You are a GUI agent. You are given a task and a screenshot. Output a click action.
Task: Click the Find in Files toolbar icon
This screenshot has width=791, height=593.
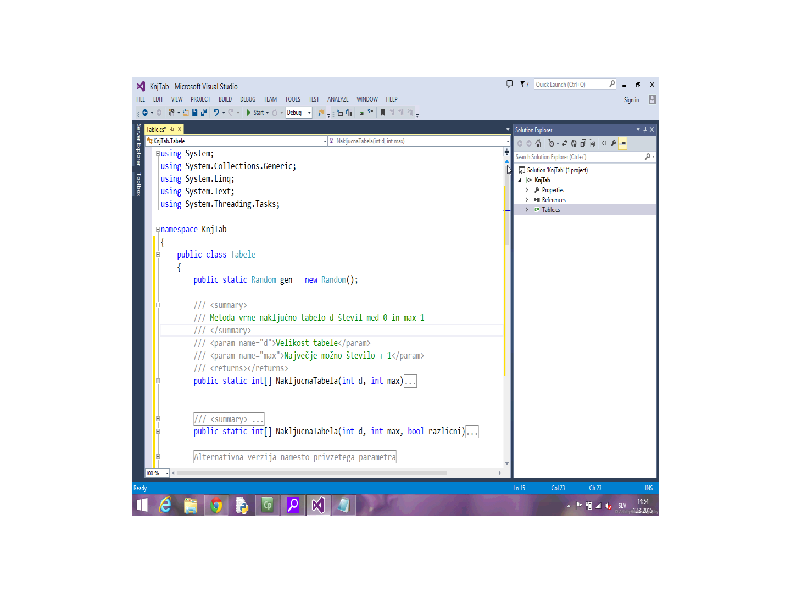coord(321,113)
